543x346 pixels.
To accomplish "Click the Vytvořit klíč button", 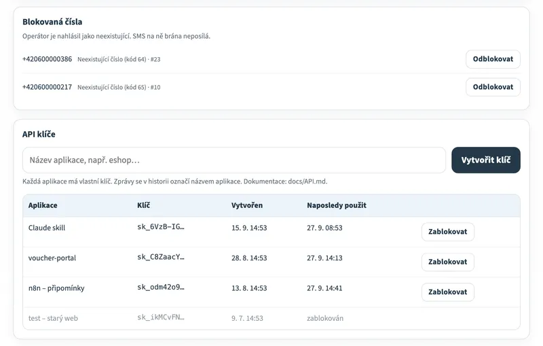I will tap(486, 160).
